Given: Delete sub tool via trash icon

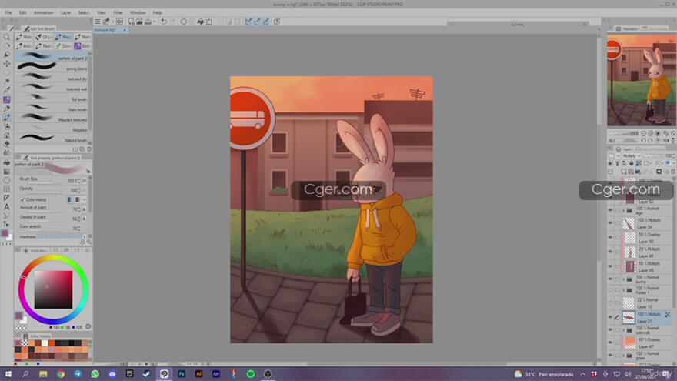Looking at the screenshot, I should click(89, 149).
